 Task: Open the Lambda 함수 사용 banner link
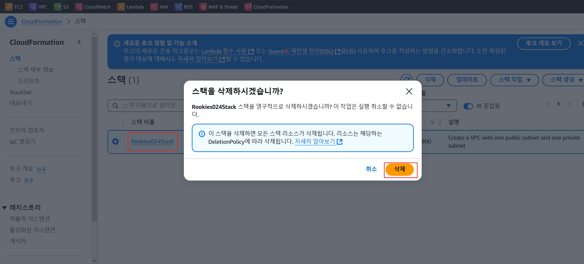tap(227, 51)
